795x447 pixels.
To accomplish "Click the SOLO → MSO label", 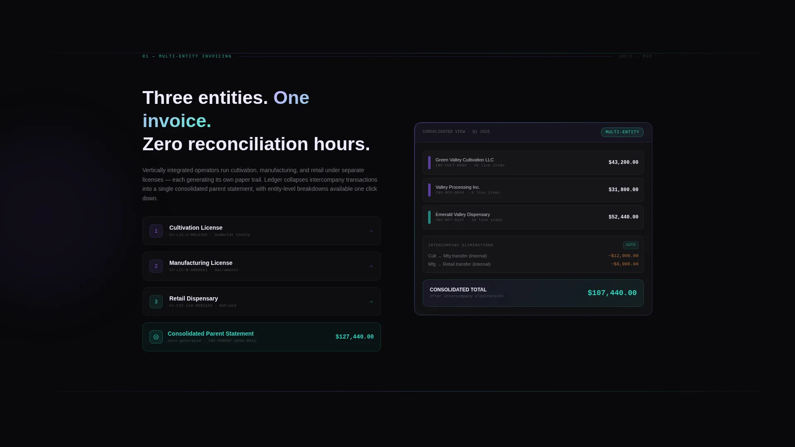I will [636, 56].
